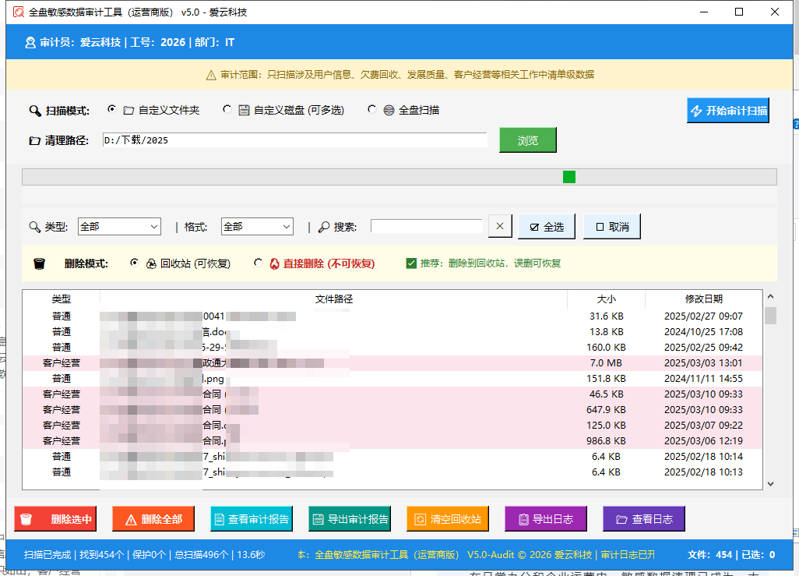The width and height of the screenshot is (799, 576).
Task: Click the 清空回收站 button
Action: click(x=448, y=519)
